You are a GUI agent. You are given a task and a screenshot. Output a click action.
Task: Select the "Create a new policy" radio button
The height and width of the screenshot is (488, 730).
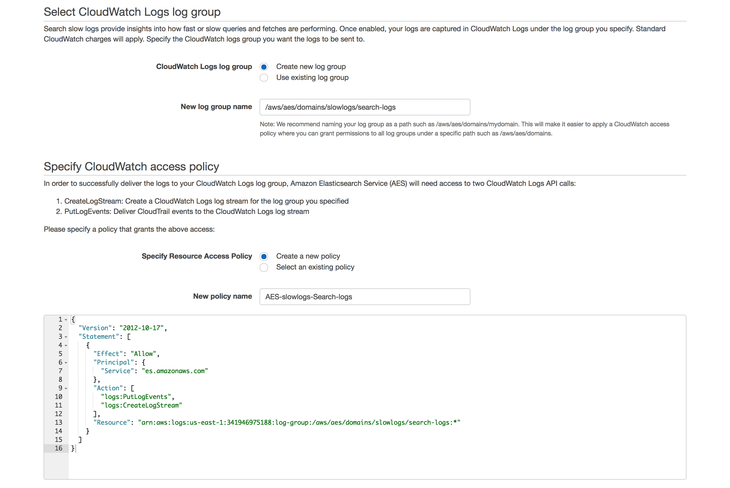264,256
